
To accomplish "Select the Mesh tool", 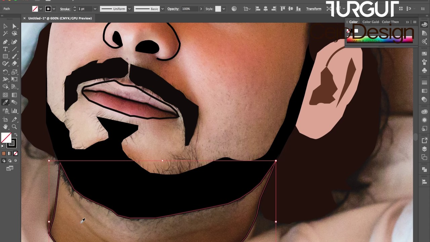I will [5, 95].
